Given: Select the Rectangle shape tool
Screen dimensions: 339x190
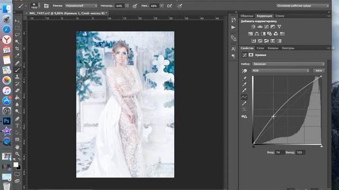Looking at the screenshot, I should 17,139.
